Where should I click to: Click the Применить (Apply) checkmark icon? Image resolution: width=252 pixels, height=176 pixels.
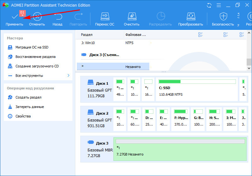pyautogui.click(x=14, y=16)
